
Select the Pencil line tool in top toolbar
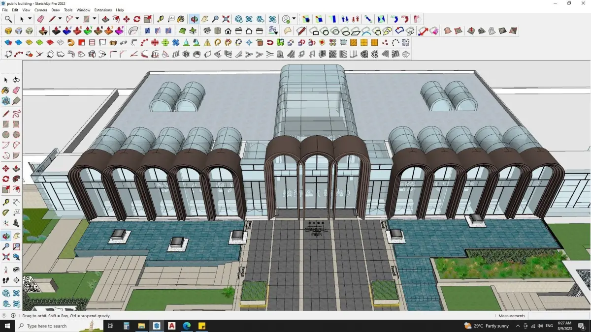click(x=52, y=19)
